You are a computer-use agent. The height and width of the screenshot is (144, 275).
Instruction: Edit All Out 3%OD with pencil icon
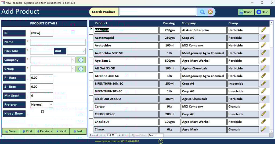coord(264,68)
